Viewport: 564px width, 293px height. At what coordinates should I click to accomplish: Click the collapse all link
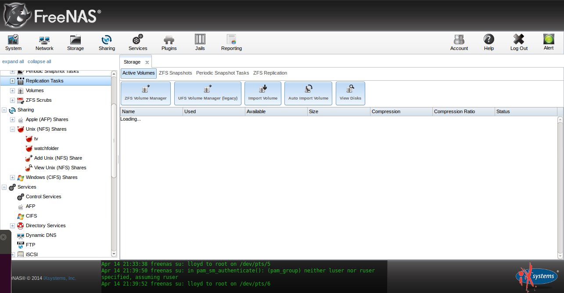pos(39,61)
